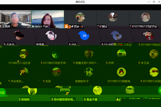Click the QQ penguin avatar of 031980122揭鹏海
Screen dimensions: 161x107
(121, 72)
